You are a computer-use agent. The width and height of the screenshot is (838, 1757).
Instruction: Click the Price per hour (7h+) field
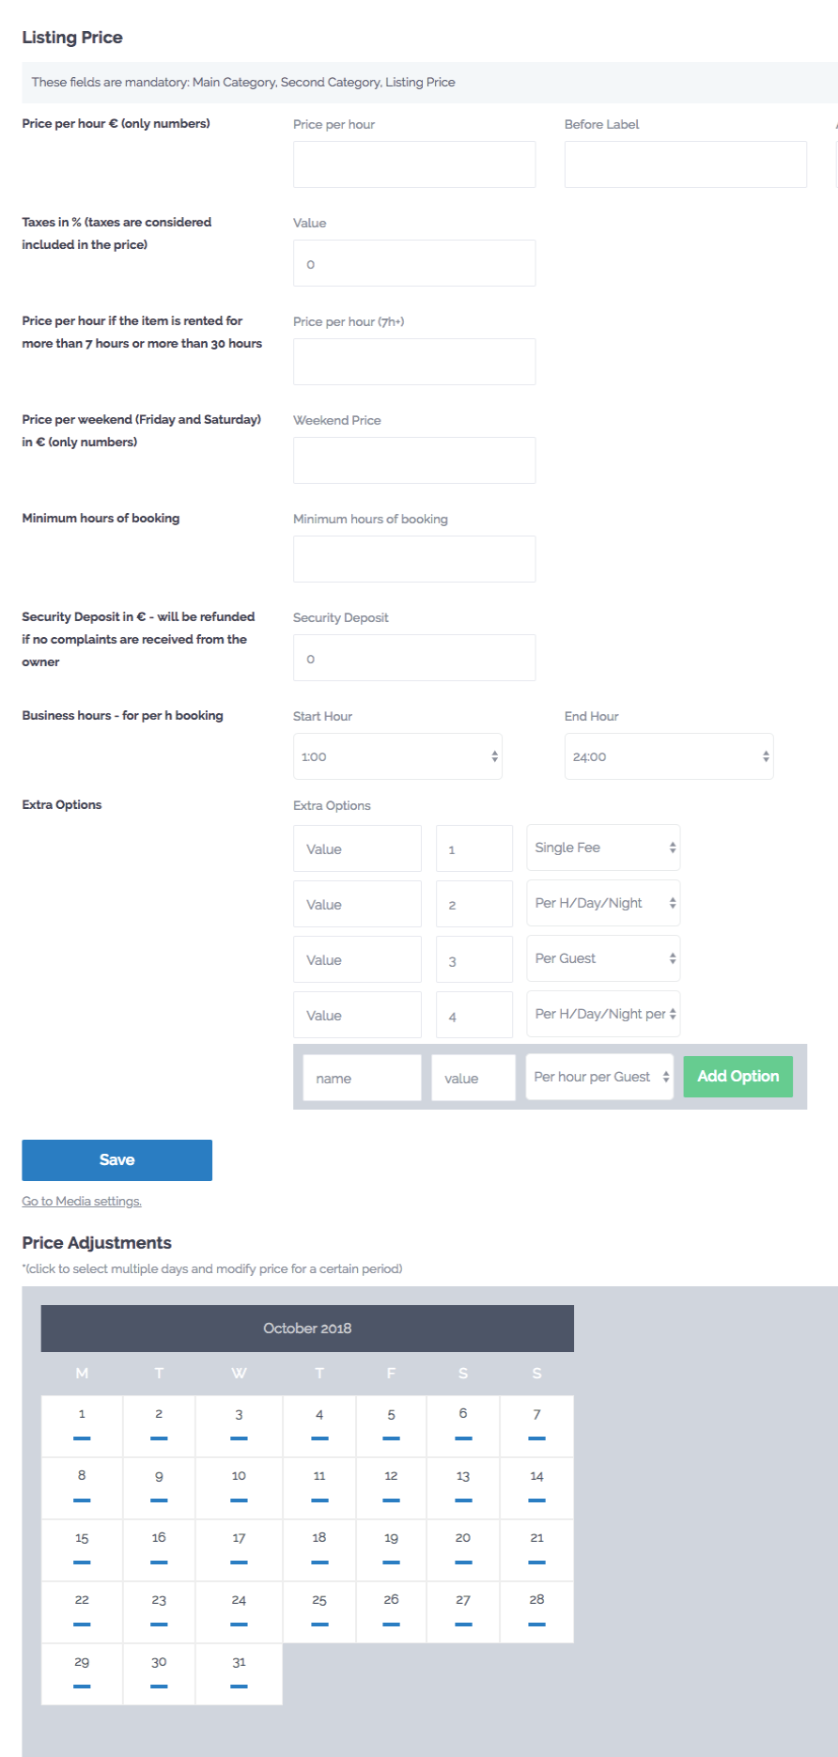pos(414,362)
